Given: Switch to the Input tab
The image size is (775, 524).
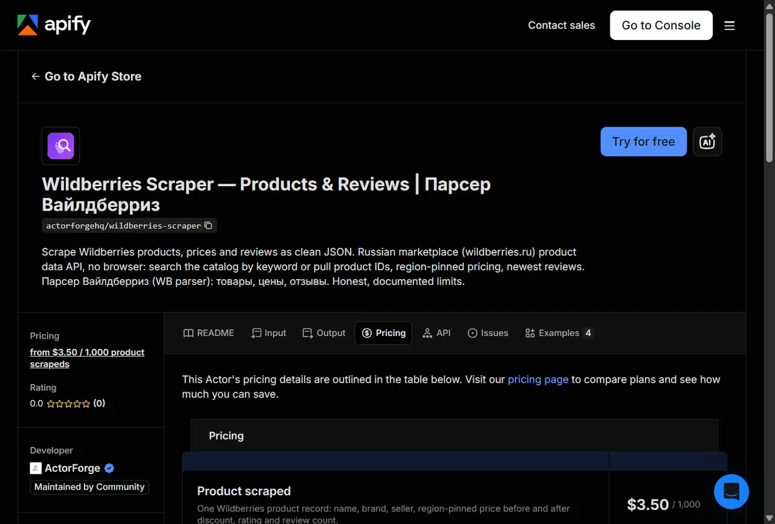Looking at the screenshot, I should pos(269,333).
